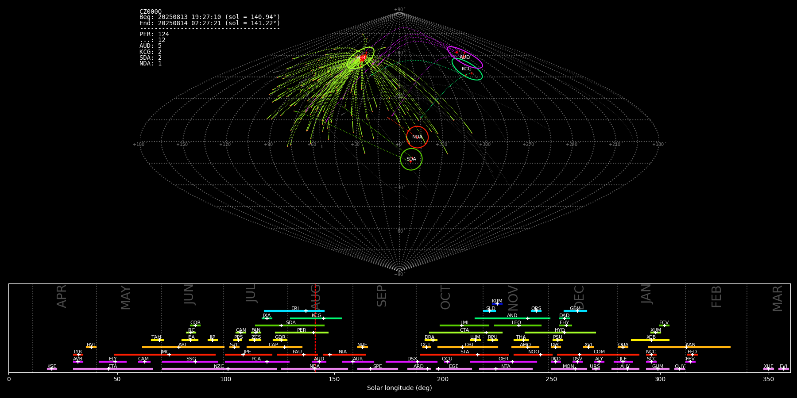Click the KSE shower bar in the timeline
This screenshot has height=398, width=797.
click(52, 369)
